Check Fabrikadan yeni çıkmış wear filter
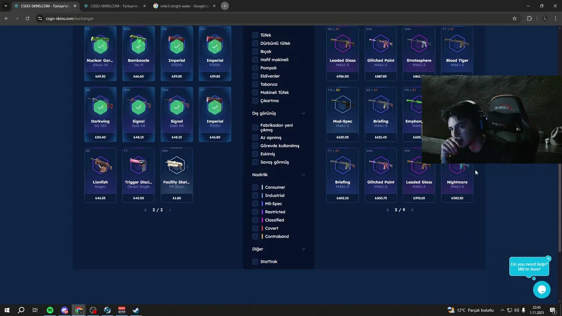The image size is (562, 316). [255, 128]
